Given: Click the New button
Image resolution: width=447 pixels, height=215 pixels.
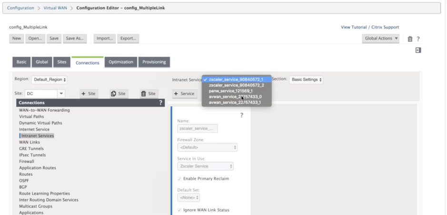Looking at the screenshot, I should click(17, 39).
